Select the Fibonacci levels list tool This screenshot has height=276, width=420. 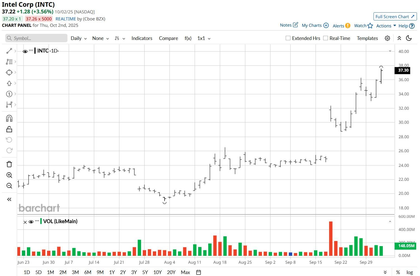[x=9, y=62]
